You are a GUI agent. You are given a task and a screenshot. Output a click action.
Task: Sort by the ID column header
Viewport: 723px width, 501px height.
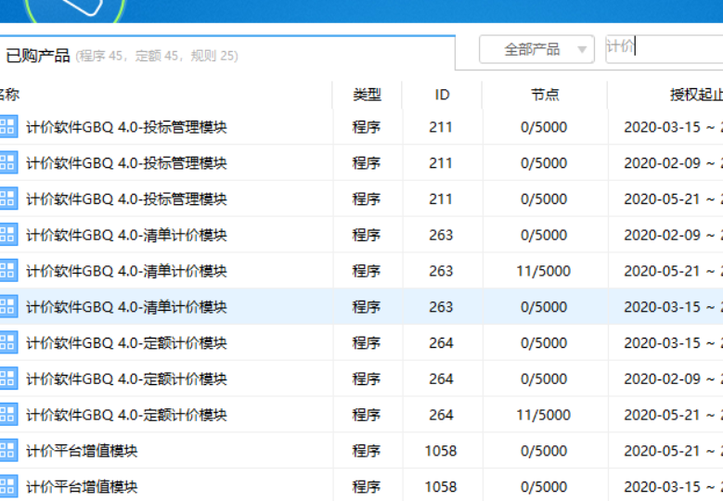442,95
